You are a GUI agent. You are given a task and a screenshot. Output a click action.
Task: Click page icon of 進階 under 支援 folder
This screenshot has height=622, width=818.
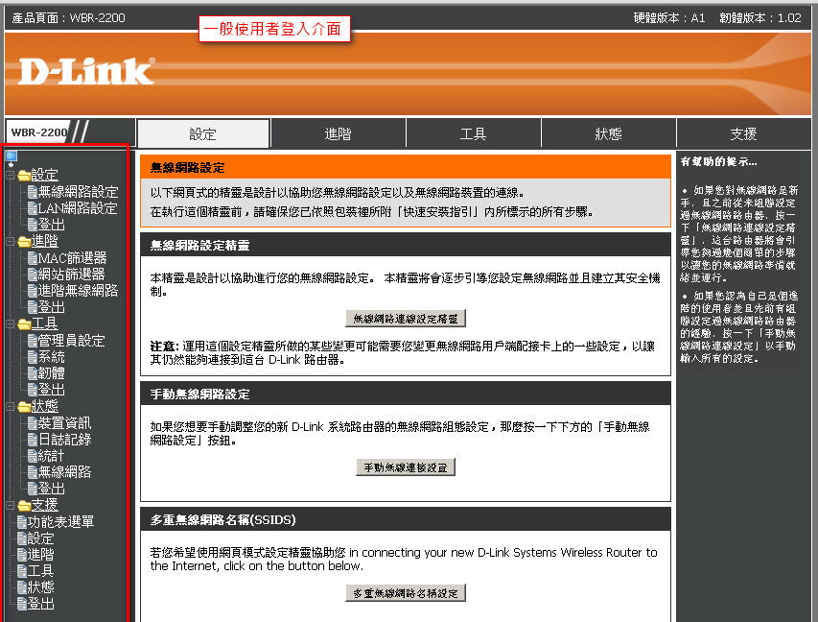(22, 555)
